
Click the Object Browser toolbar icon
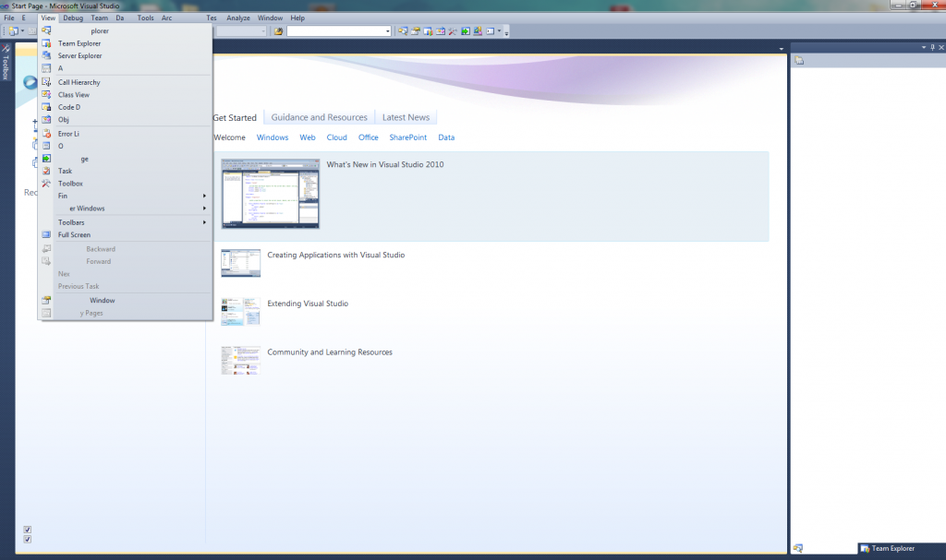tap(441, 31)
